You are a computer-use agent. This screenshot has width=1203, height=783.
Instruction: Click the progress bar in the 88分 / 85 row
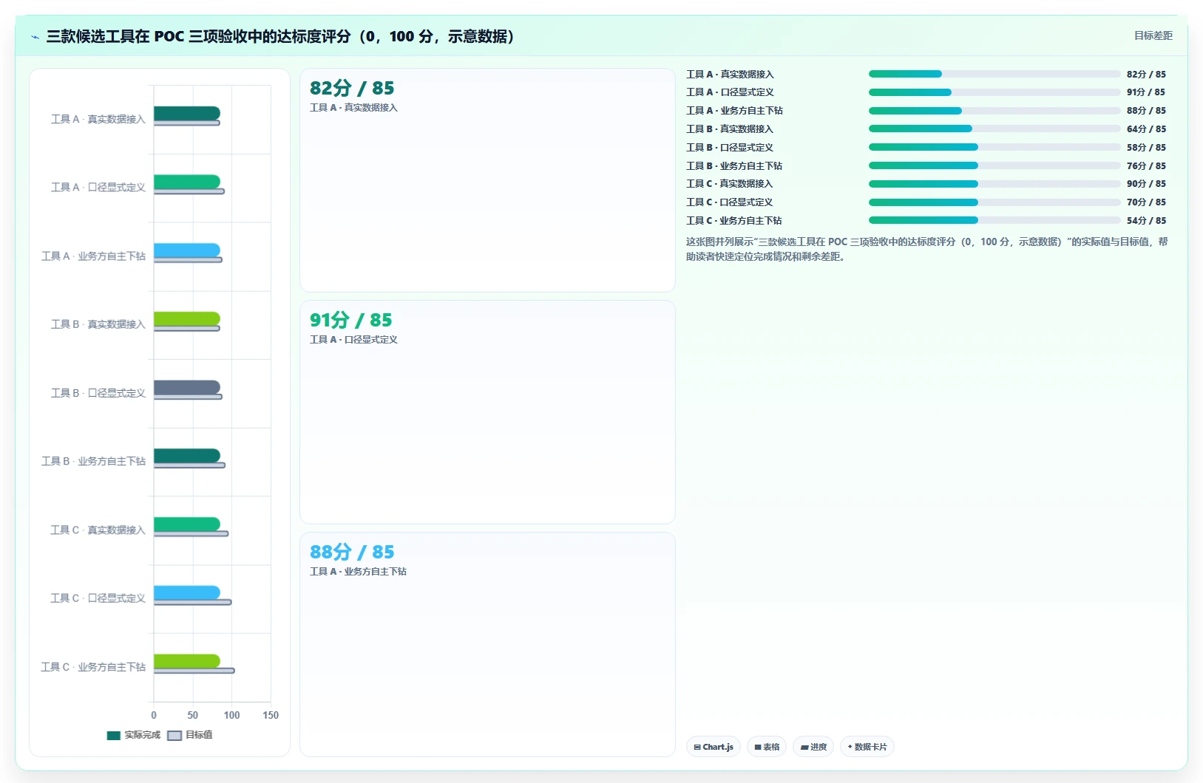tap(994, 111)
